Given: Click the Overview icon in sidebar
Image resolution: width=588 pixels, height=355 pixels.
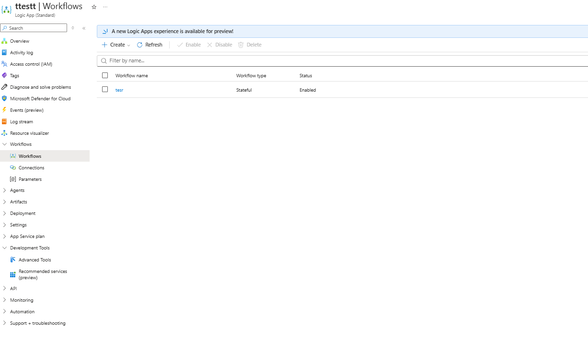Looking at the screenshot, I should 4,41.
